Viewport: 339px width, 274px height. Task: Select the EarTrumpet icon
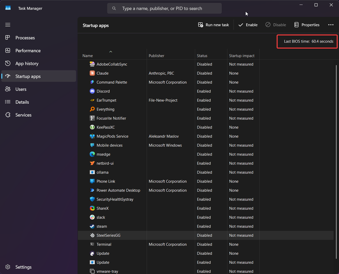coord(92,100)
